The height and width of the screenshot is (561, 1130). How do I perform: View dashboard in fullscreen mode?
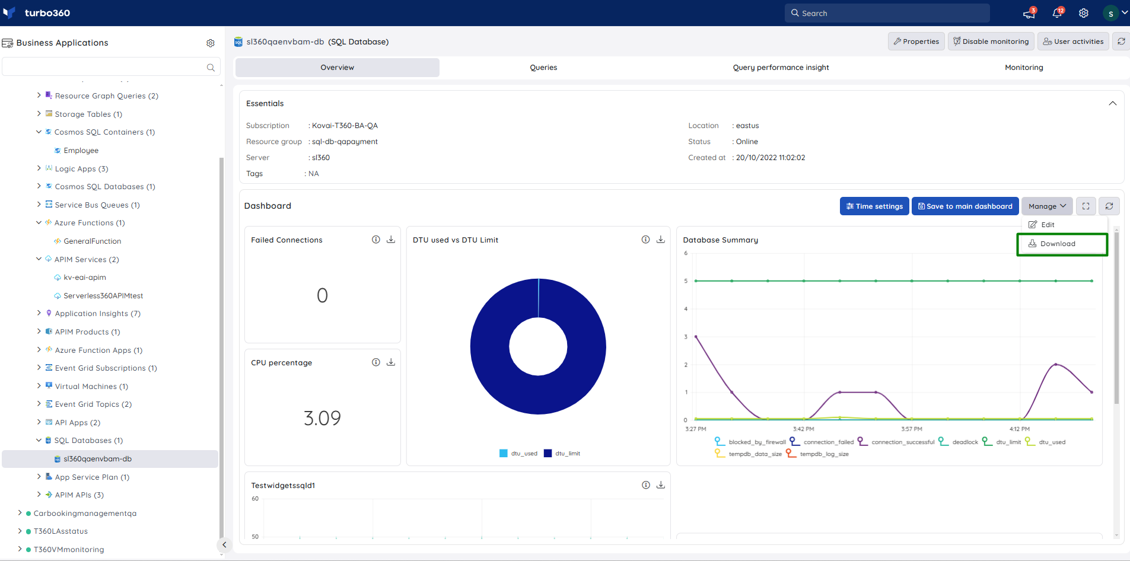[1086, 206]
